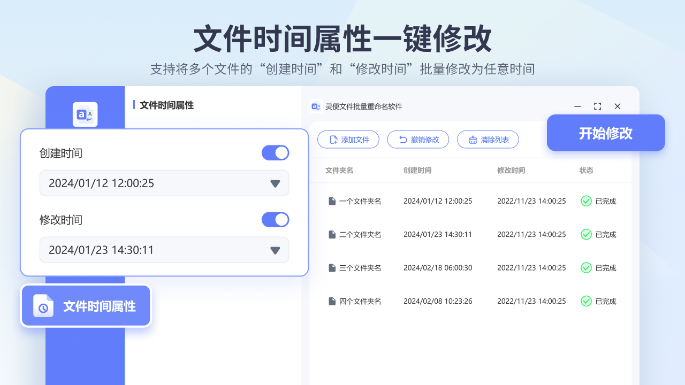Open the 文件时间属性 clock icon in sidebar
This screenshot has height=385, width=685.
[42, 305]
